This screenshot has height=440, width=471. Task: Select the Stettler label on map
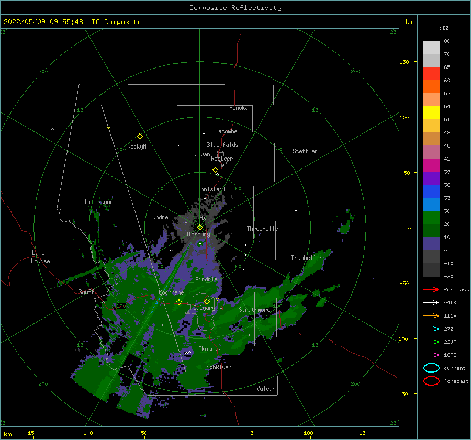305,151
